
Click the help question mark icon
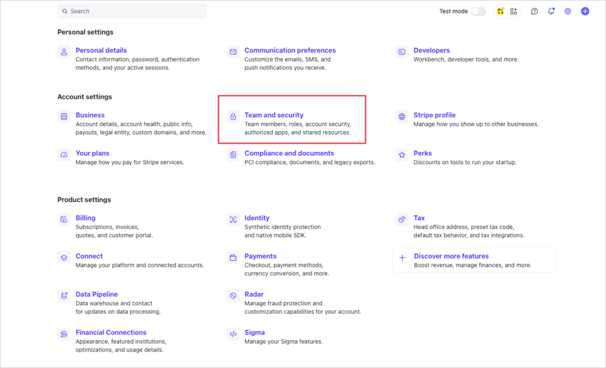[534, 11]
